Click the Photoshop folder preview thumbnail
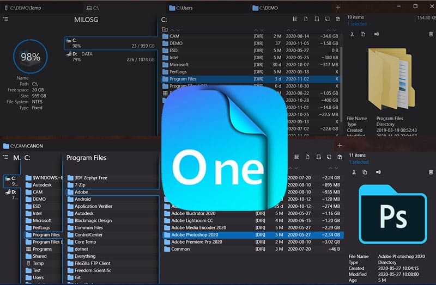The height and width of the screenshot is (285, 436). pos(392,214)
